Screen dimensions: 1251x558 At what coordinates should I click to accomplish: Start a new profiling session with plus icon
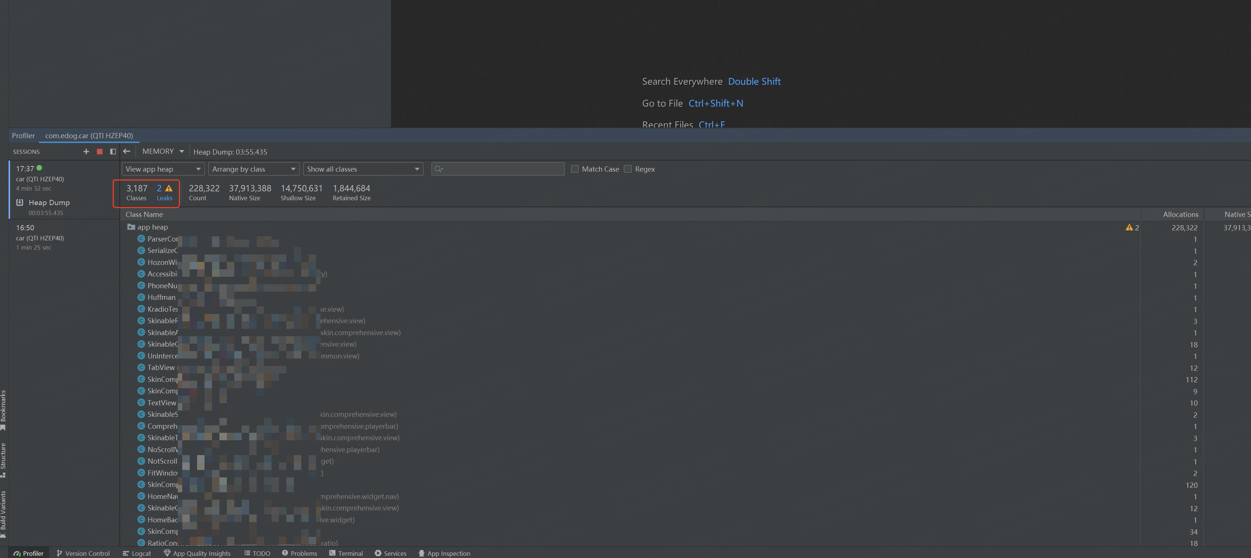[86, 151]
